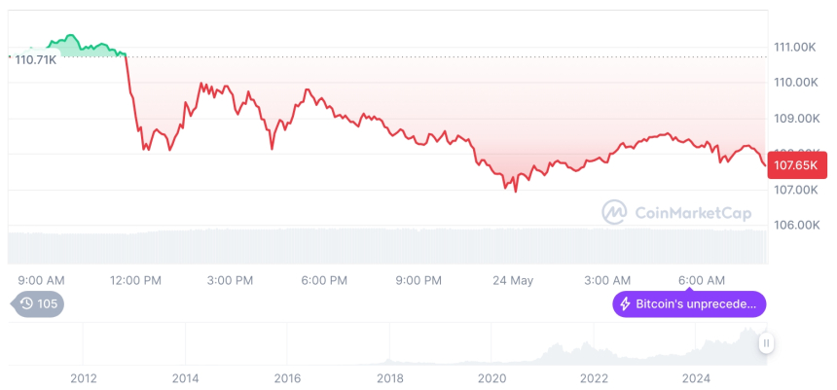Click the history clock icon on the 105 badge

click(26, 304)
